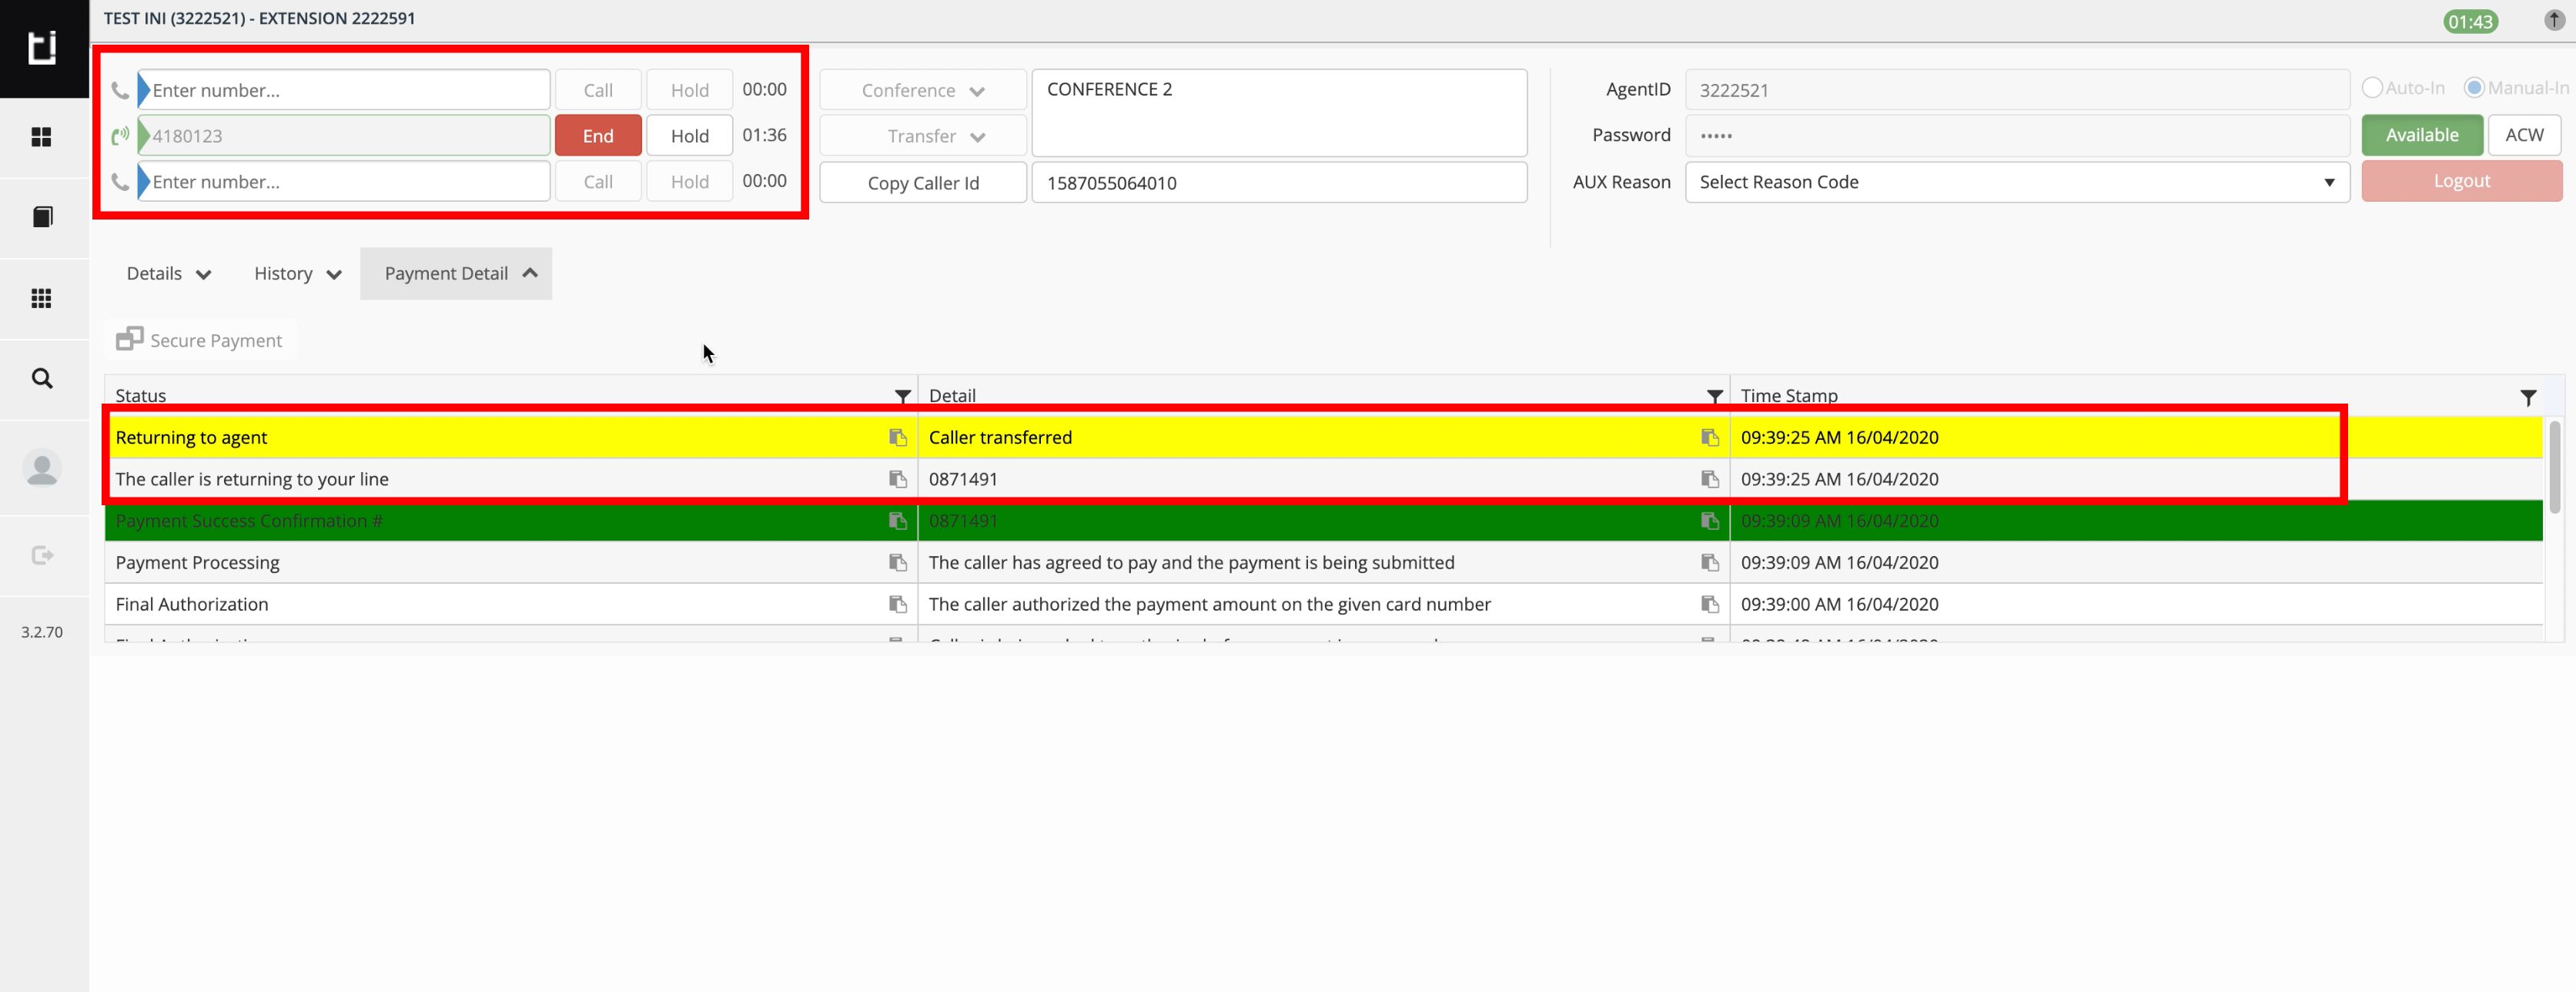The height and width of the screenshot is (992, 2576).
Task: Click the TI logo in the sidebar
Action: [x=42, y=47]
